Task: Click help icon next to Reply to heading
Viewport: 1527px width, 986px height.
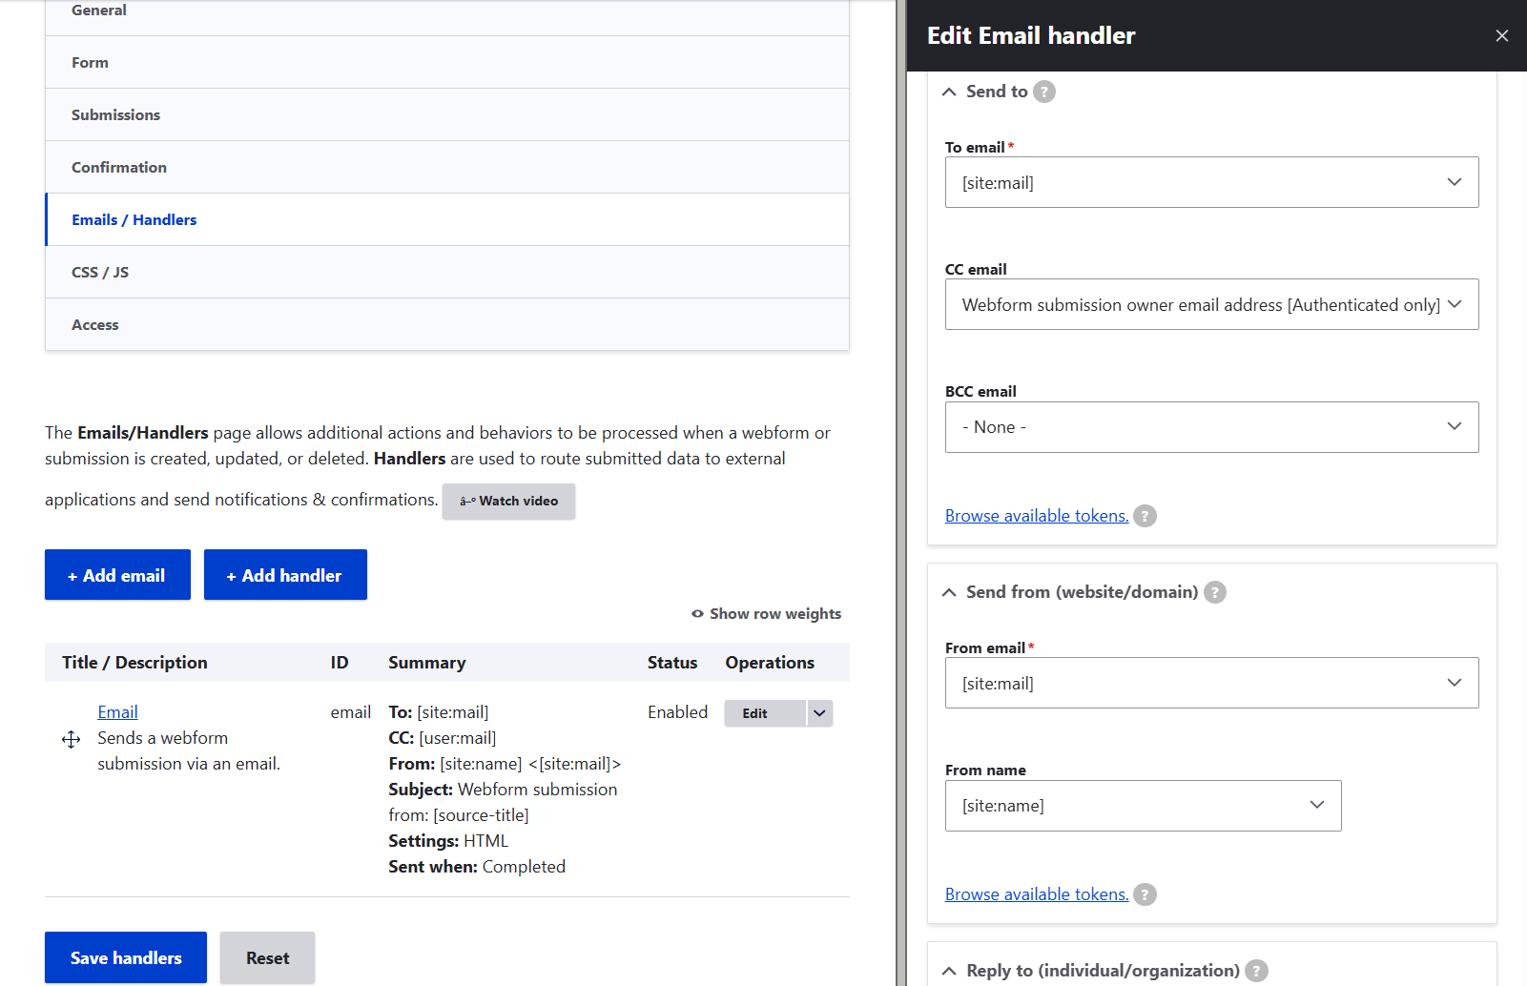Action: pyautogui.click(x=1256, y=971)
